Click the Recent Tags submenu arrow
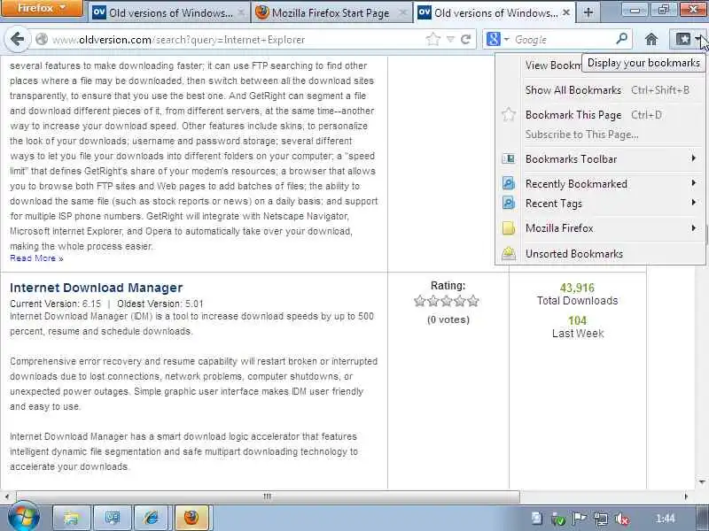This screenshot has width=709, height=531. [694, 203]
